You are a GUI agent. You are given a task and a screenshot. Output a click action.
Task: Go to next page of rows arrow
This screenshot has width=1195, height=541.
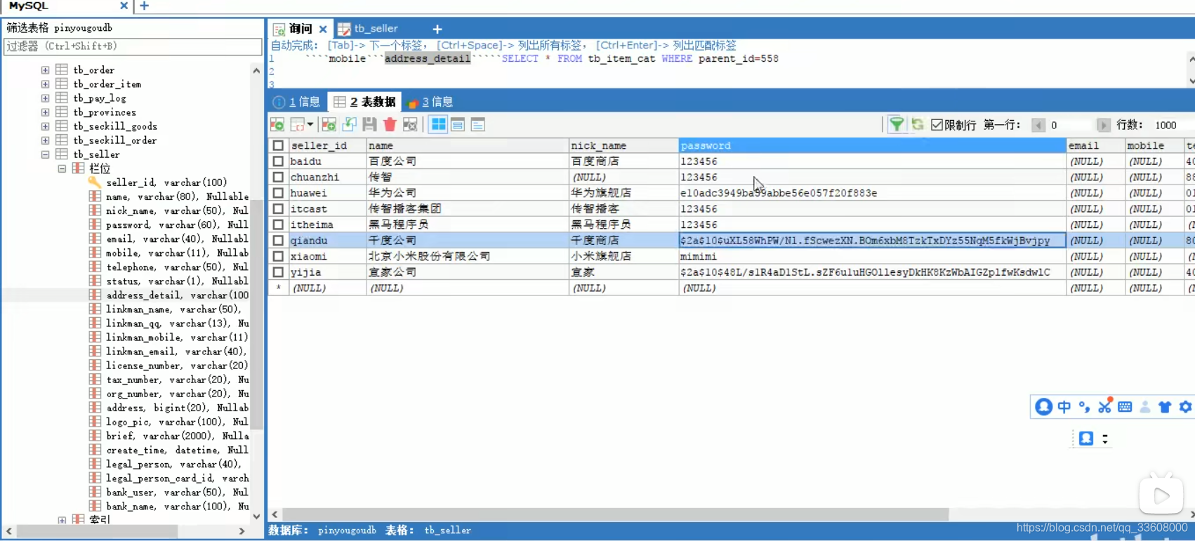tap(1103, 125)
